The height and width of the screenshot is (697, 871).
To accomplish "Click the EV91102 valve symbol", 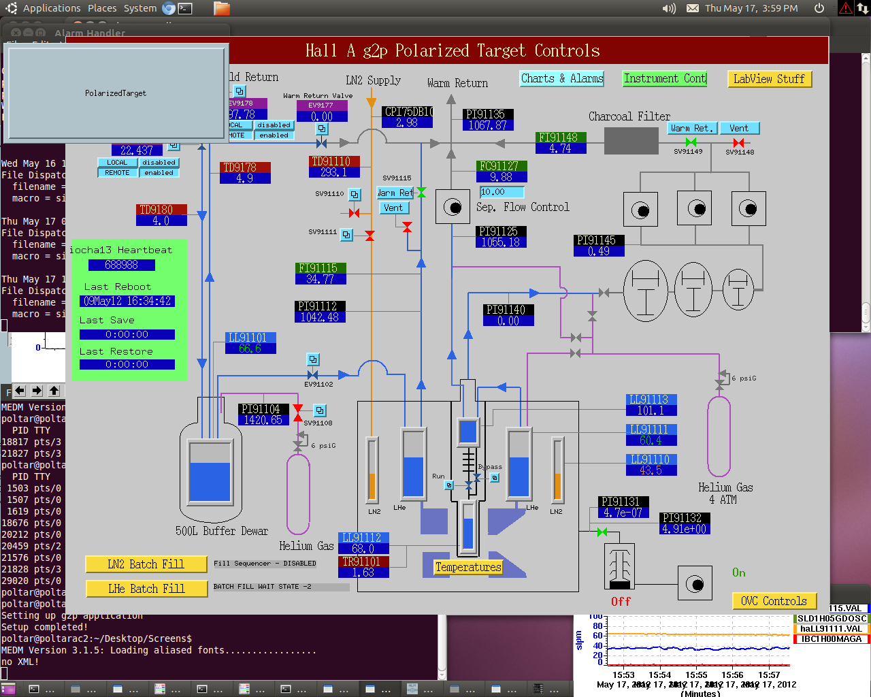I will point(312,375).
